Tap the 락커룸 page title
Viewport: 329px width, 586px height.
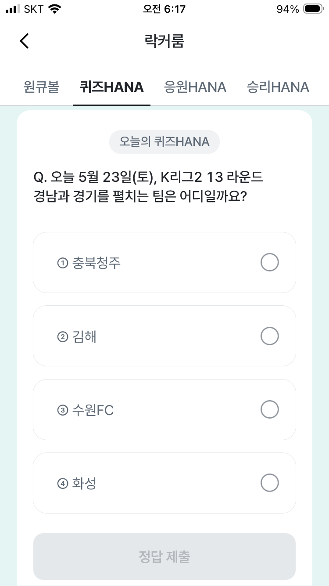click(x=164, y=41)
